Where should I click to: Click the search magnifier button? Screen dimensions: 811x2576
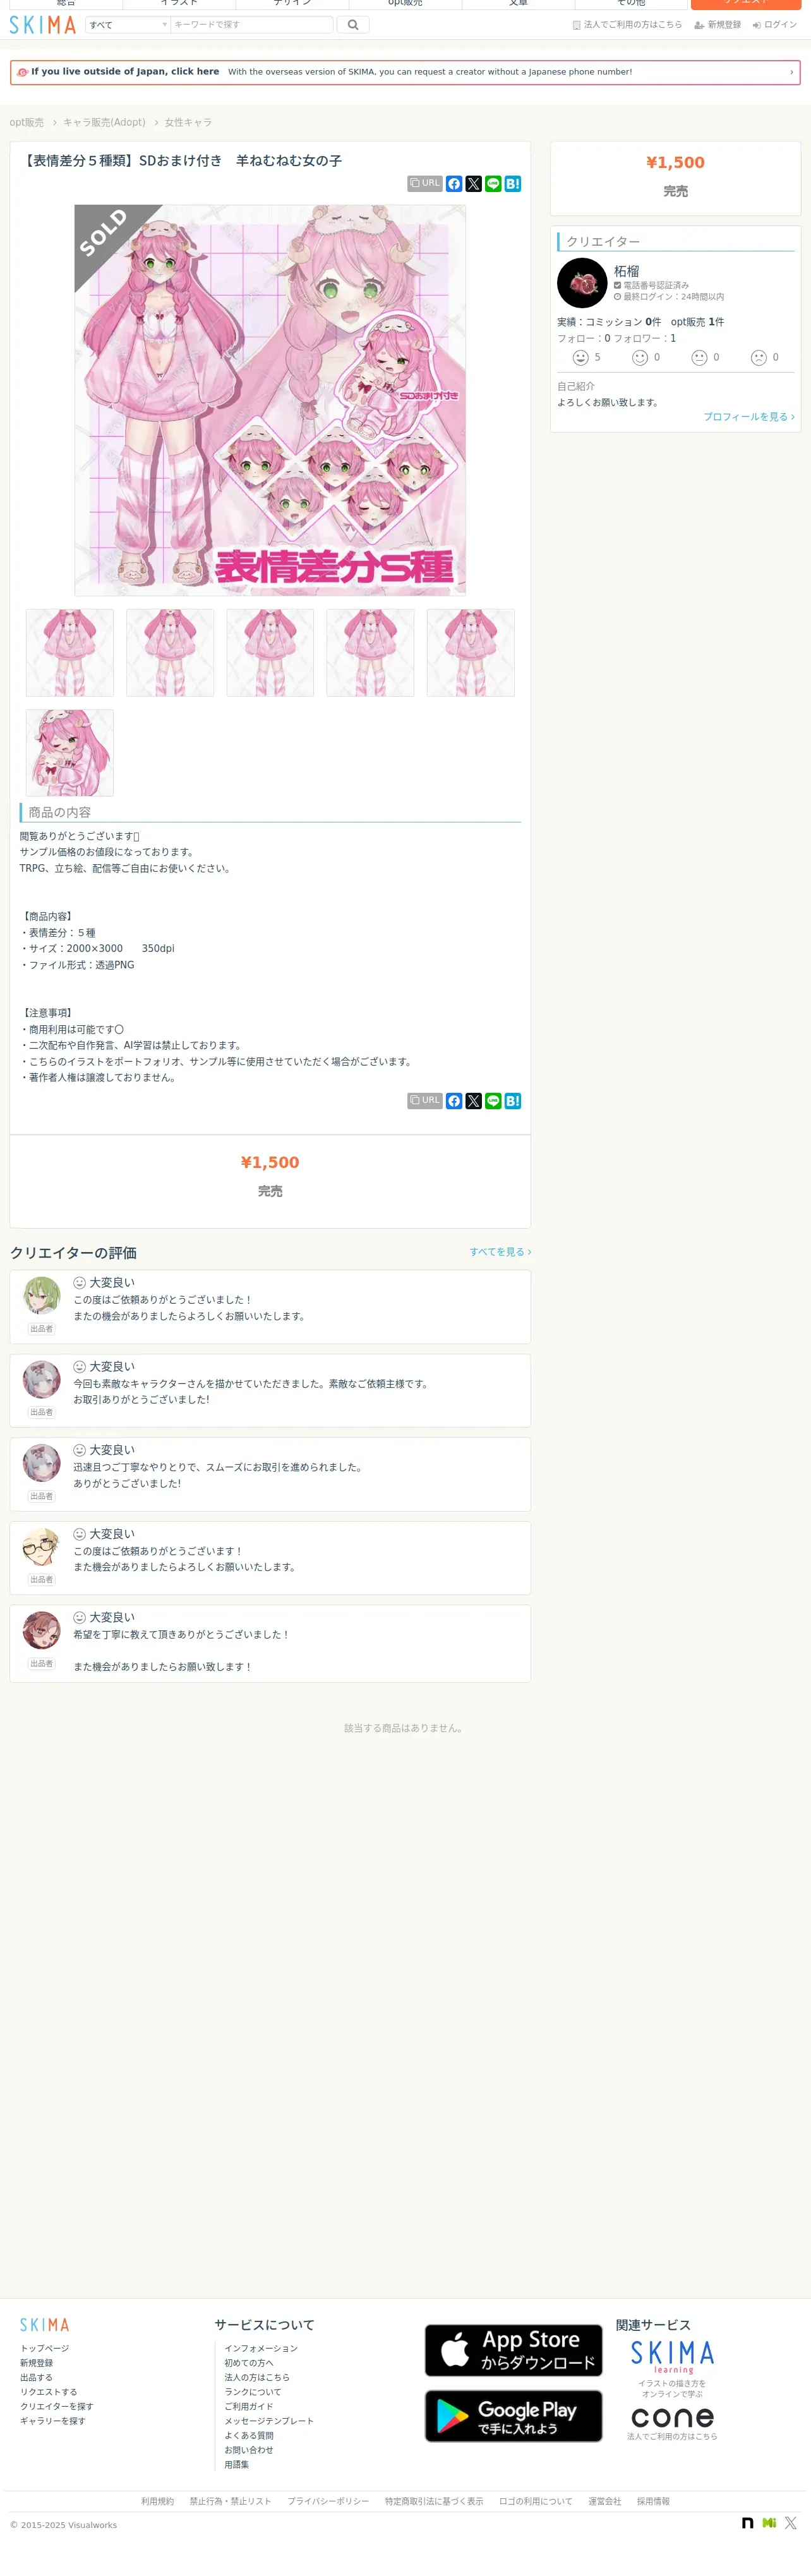click(353, 25)
